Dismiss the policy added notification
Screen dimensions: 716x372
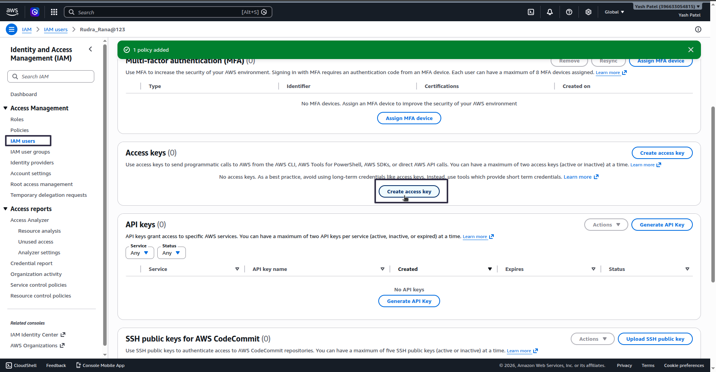click(x=691, y=50)
